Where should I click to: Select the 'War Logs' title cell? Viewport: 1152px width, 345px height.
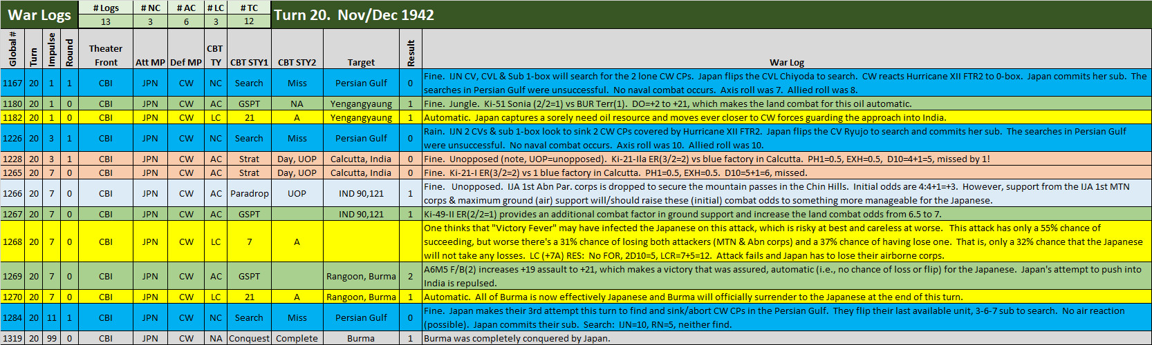coord(39,14)
